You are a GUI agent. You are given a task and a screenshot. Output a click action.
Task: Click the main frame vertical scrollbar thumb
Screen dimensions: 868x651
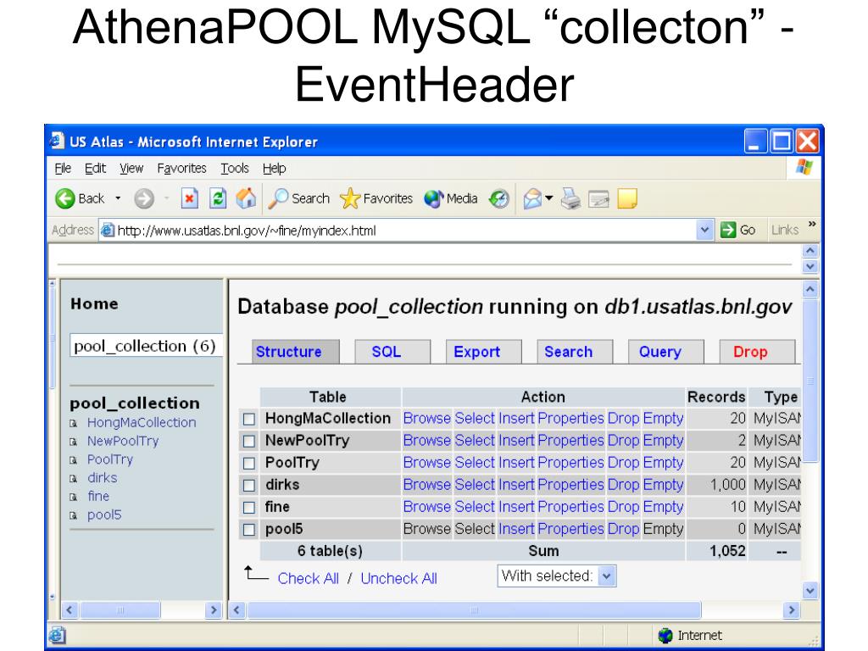810,380
